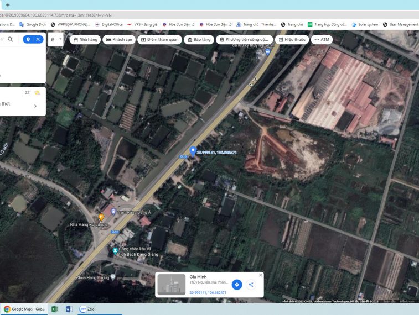
Task: Click the share icon in Gia Minh card
Action: click(x=251, y=285)
